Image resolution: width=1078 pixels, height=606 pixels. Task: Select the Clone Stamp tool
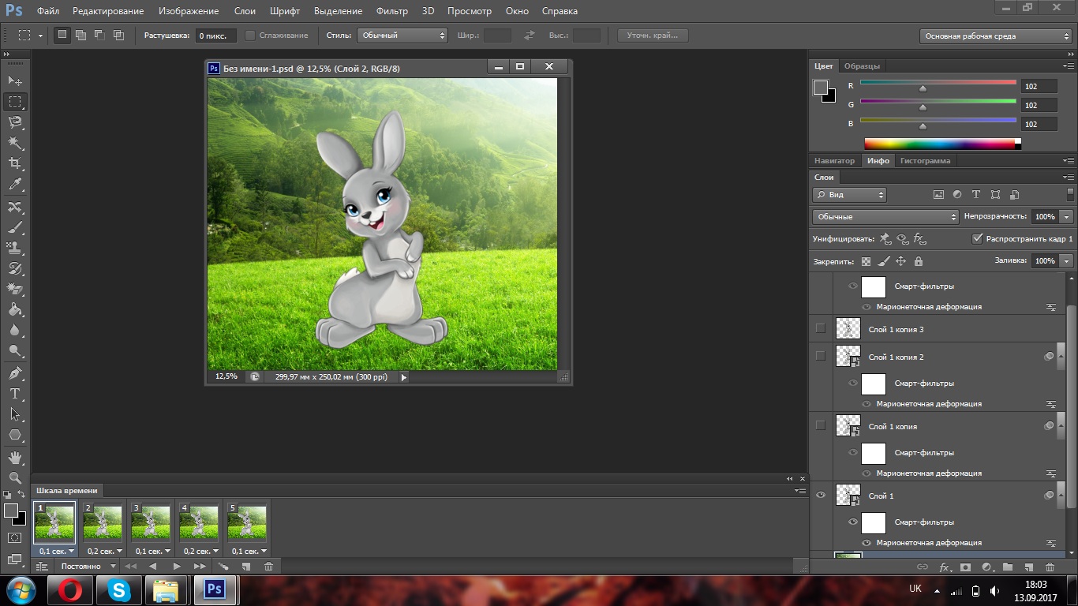pos(15,248)
